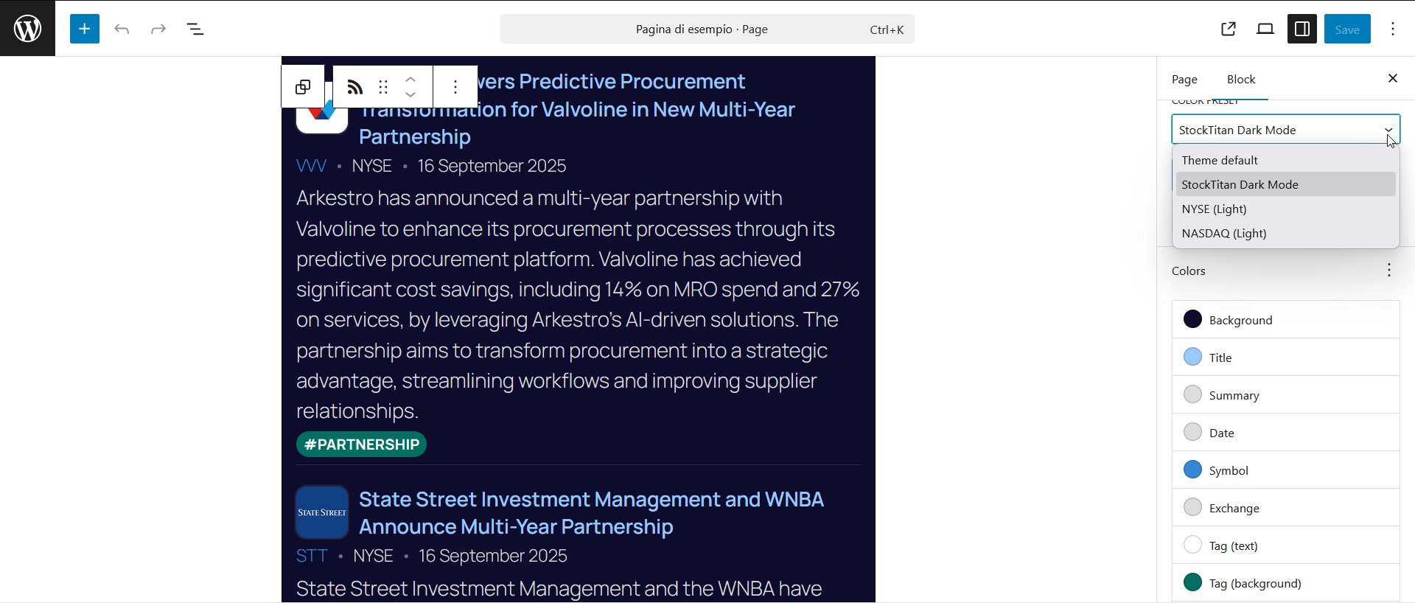Screen dimensions: 1415x603
Task: Open State Street WNBA partnership headline
Action: pyautogui.click(x=591, y=513)
